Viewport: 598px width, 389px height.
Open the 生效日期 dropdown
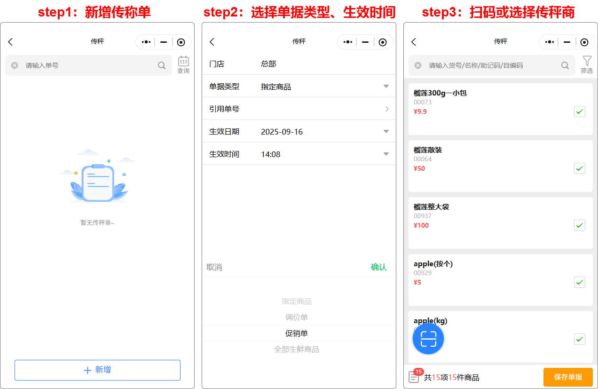(x=386, y=132)
